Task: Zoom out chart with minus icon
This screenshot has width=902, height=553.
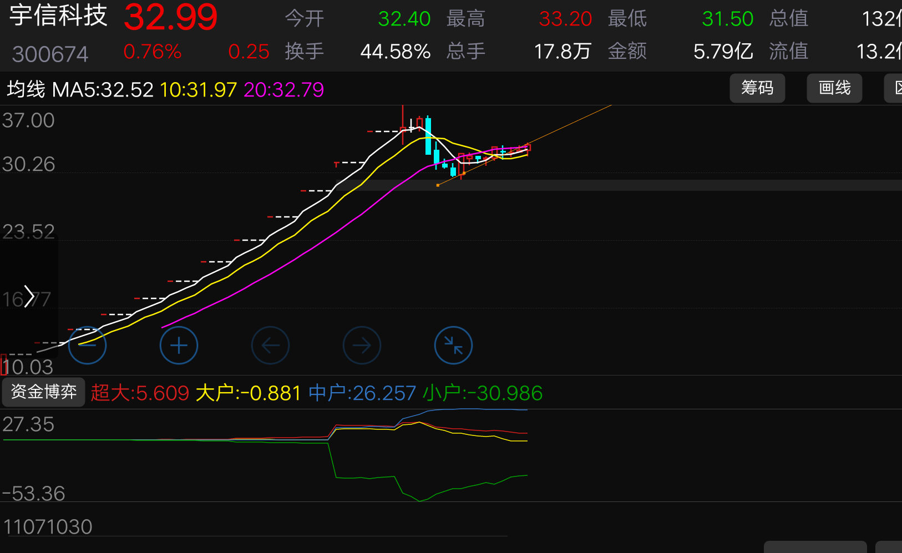Action: click(87, 346)
